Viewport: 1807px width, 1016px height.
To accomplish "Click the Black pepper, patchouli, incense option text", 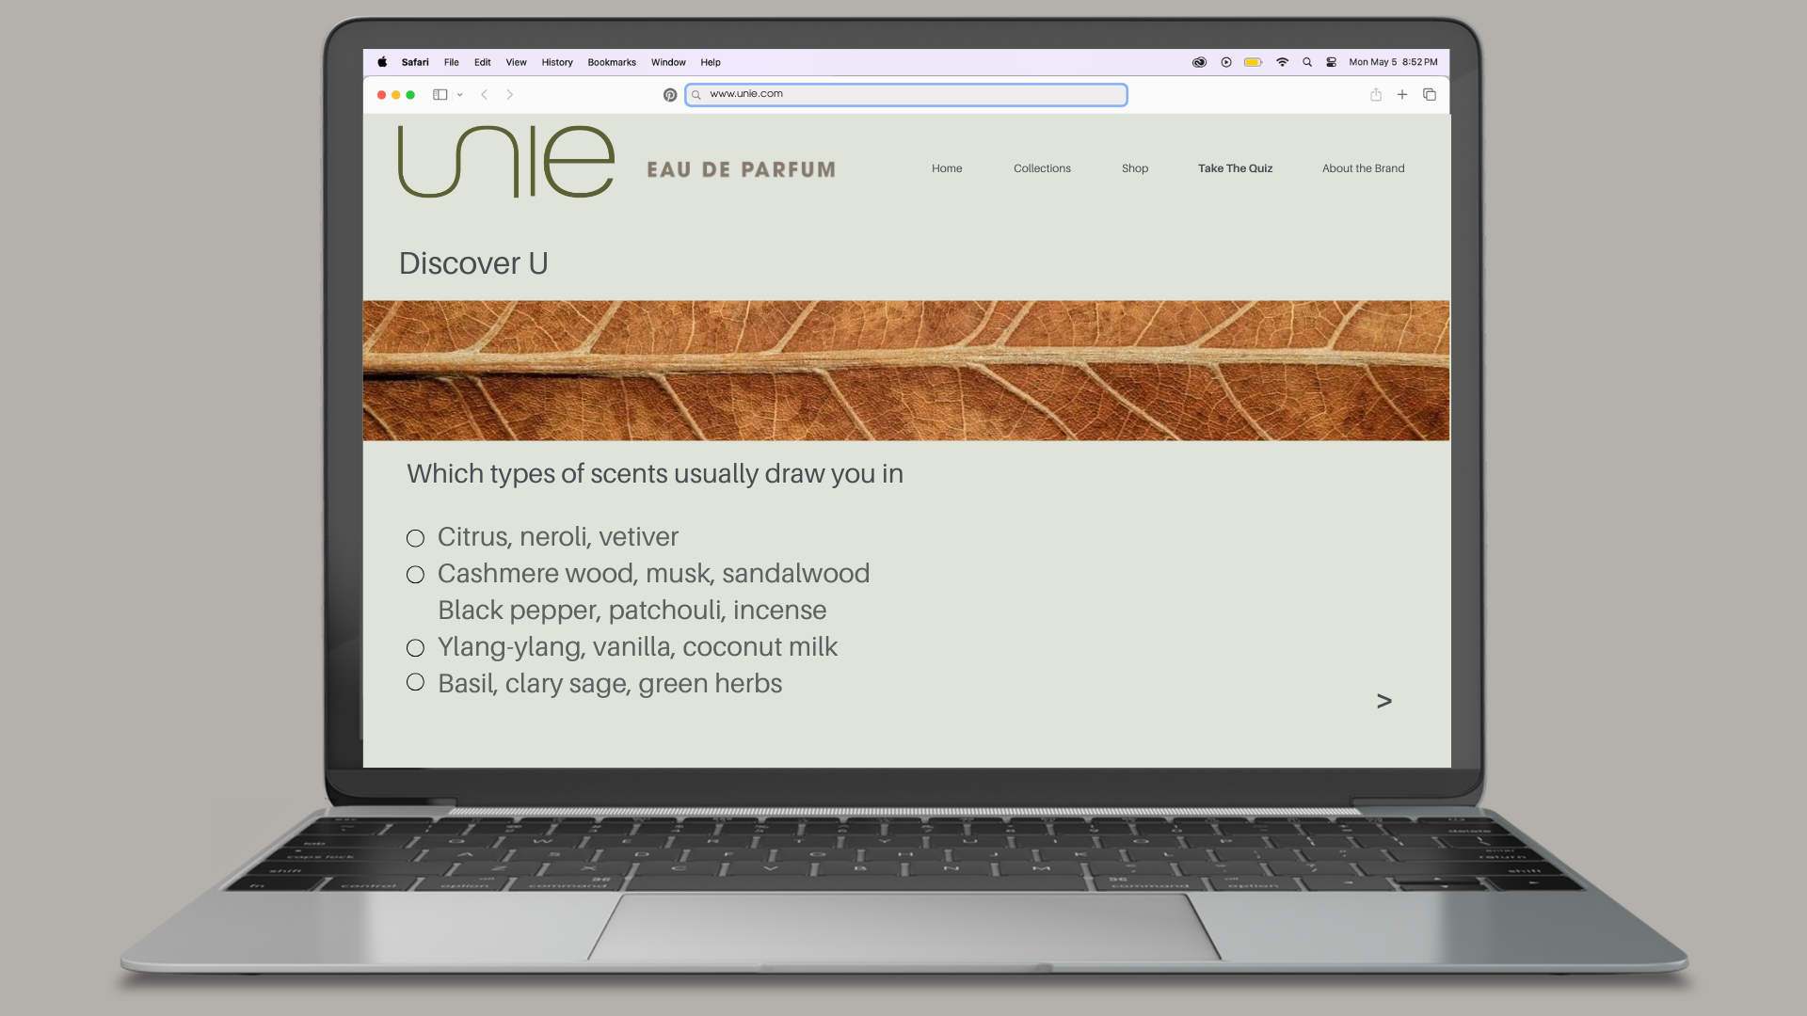I will [632, 611].
